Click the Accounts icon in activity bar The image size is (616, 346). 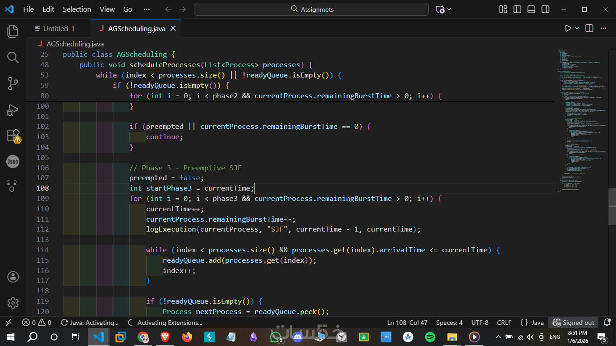click(13, 277)
